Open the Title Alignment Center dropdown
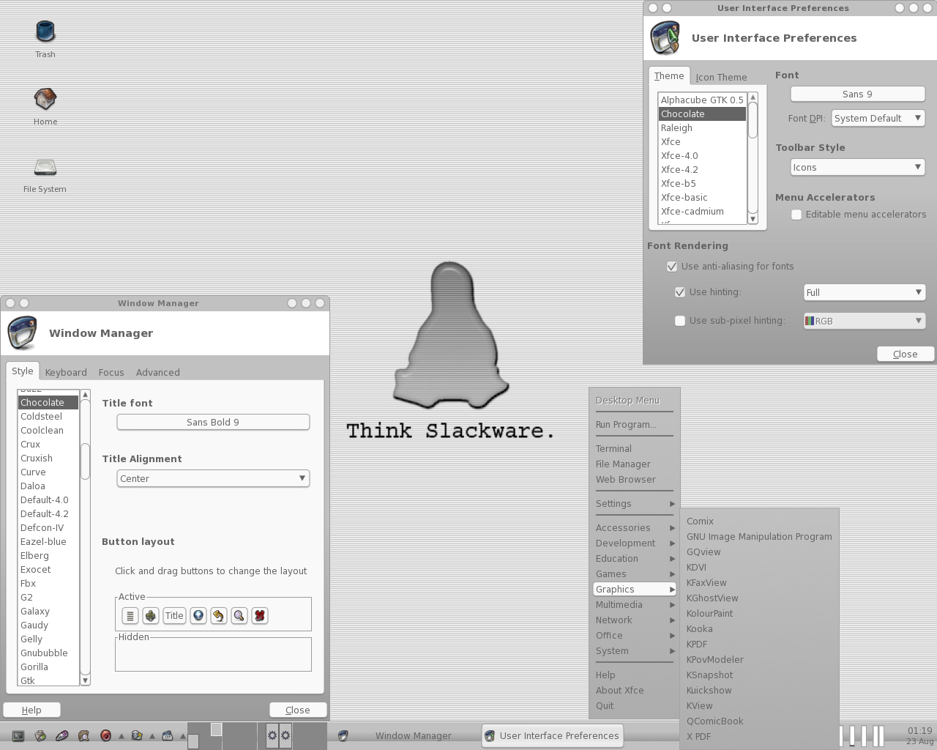 point(213,478)
